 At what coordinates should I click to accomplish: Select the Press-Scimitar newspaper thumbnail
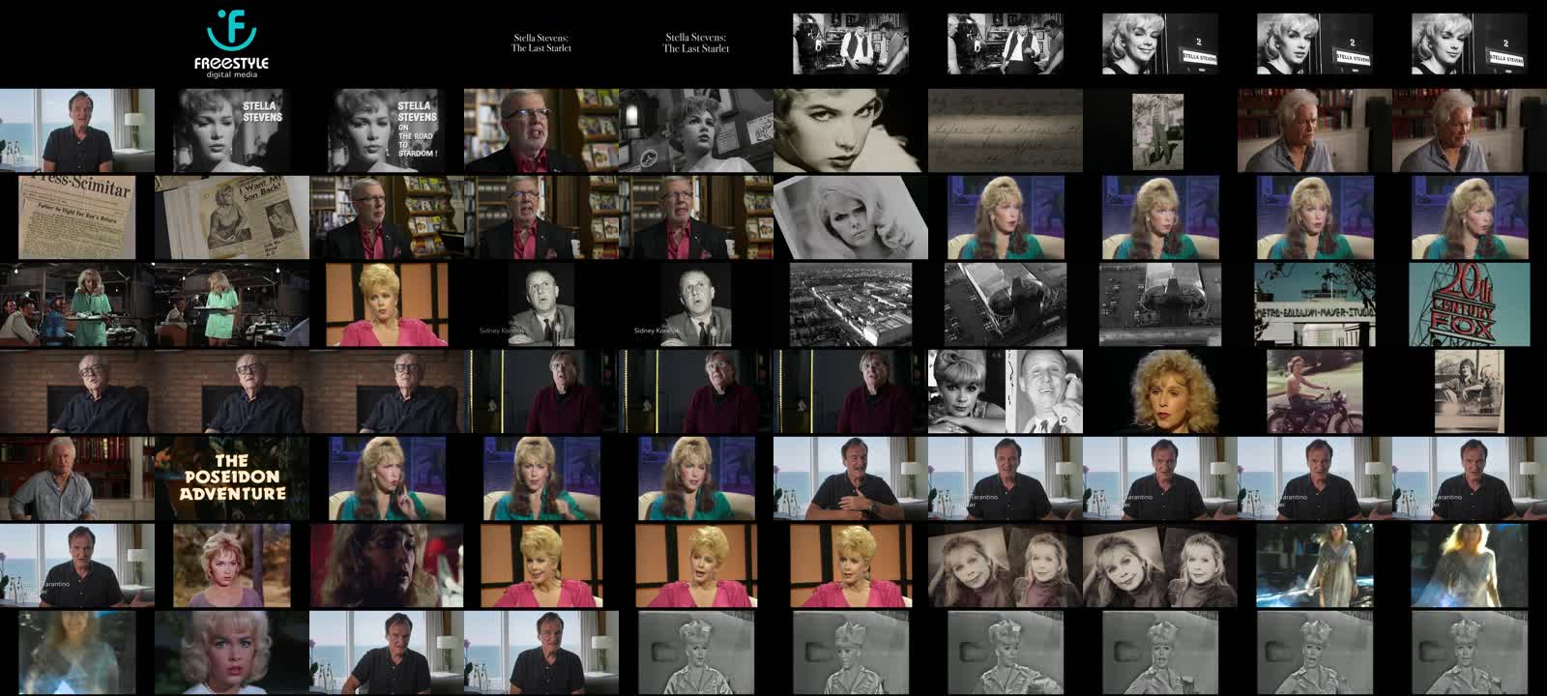tap(76, 217)
